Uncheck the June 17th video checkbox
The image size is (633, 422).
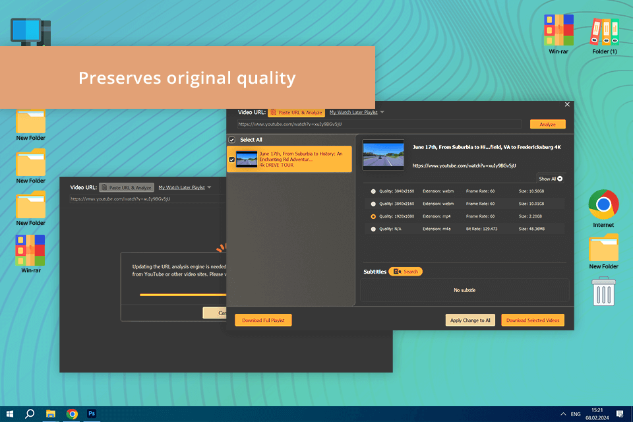(x=231, y=160)
